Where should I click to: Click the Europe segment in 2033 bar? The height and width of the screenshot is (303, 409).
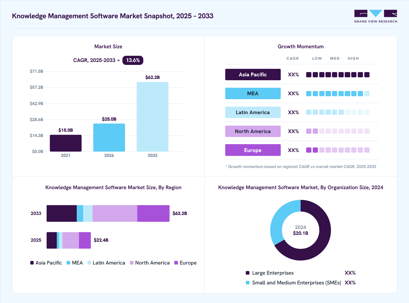coord(153,213)
